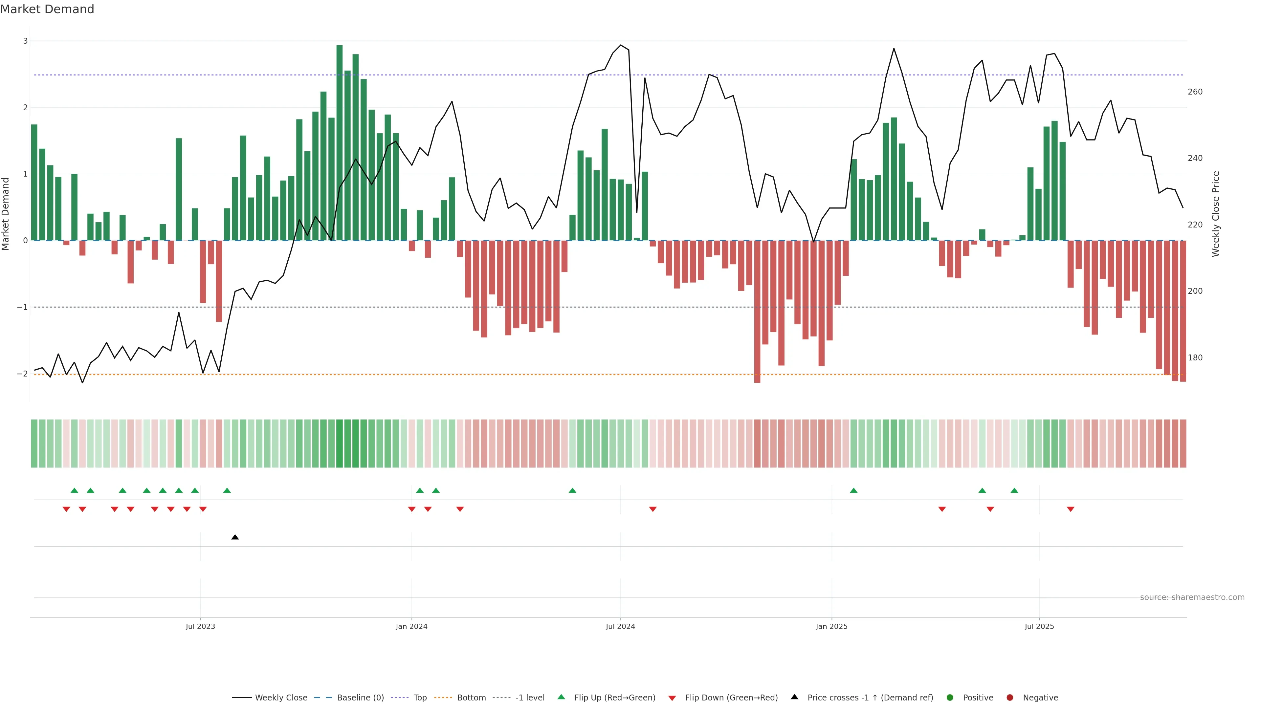This screenshot has height=709, width=1261.
Task: Click the black price-cross triangle marker after Jul 2023
Action: [x=235, y=537]
